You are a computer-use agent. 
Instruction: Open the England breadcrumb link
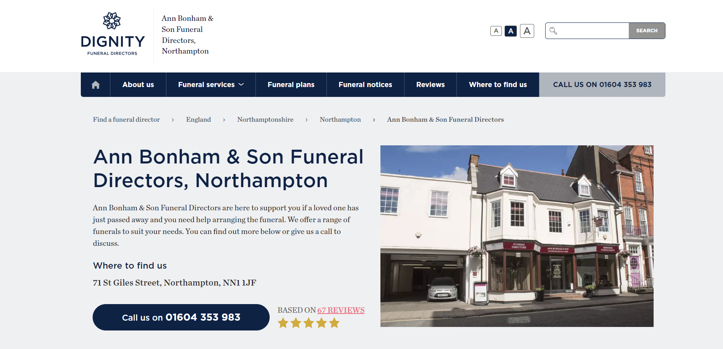(x=199, y=119)
